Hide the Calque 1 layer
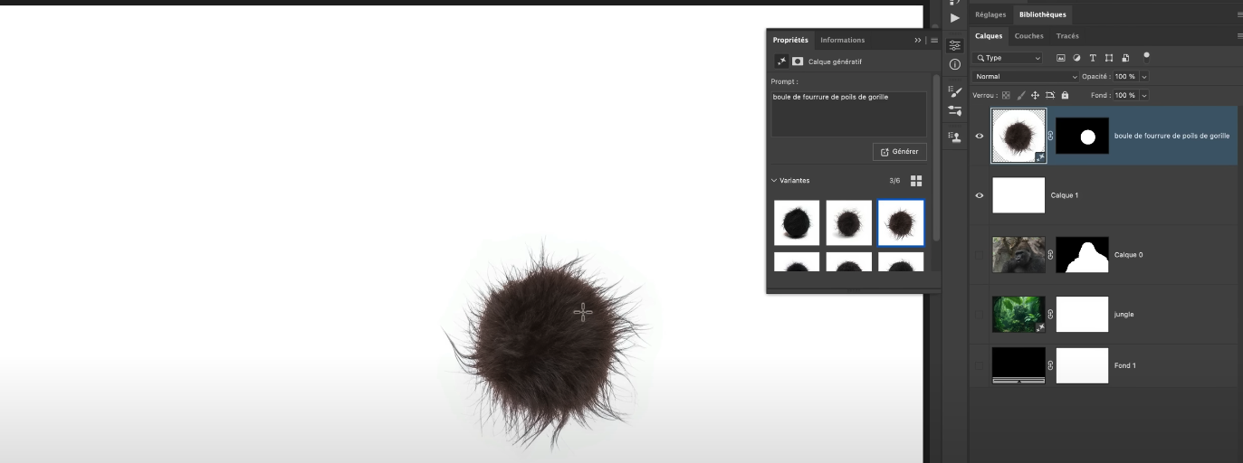This screenshot has height=463, width=1243. tap(979, 195)
